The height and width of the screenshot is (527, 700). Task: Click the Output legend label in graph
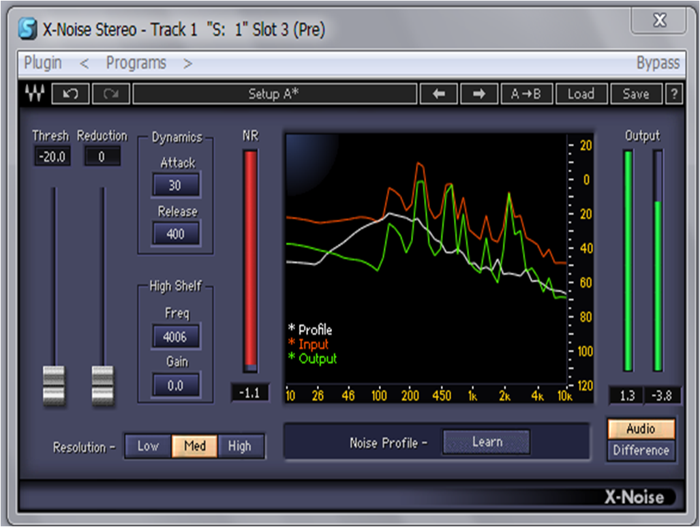[318, 359]
